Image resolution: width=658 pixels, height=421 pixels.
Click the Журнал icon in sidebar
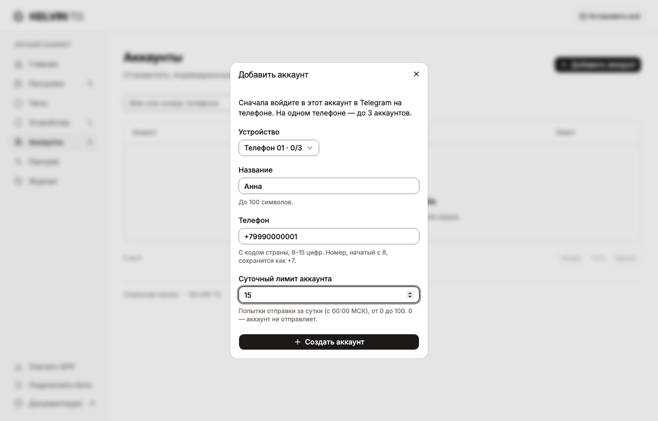tap(19, 181)
